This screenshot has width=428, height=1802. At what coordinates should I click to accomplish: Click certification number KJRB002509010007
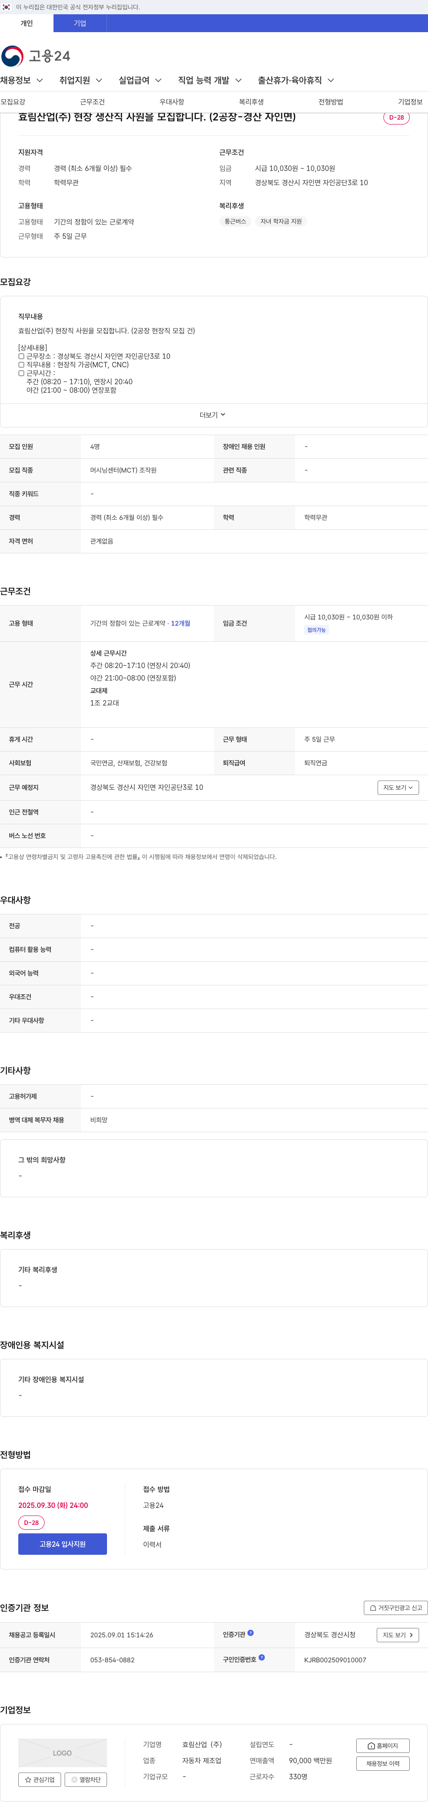coord(335,1660)
